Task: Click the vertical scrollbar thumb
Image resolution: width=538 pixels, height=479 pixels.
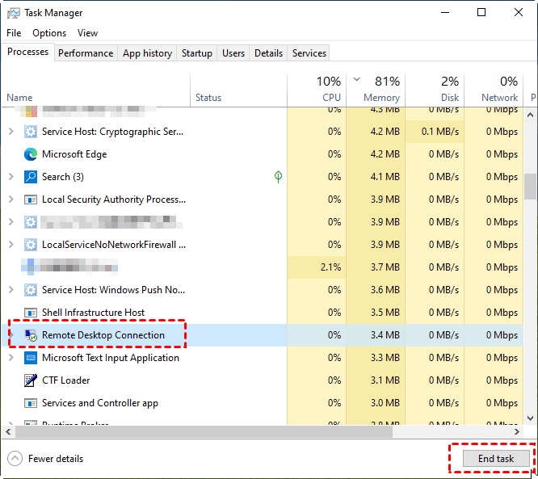Action: pyautogui.click(x=531, y=187)
